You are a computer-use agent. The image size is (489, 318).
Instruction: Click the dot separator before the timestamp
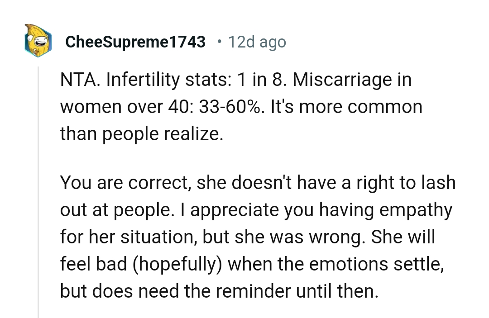219,42
